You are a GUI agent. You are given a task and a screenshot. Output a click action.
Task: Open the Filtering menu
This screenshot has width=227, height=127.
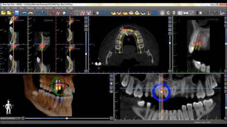[x=30, y=8]
